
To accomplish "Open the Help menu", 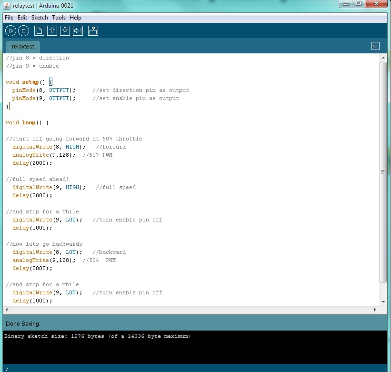I will (x=75, y=18).
